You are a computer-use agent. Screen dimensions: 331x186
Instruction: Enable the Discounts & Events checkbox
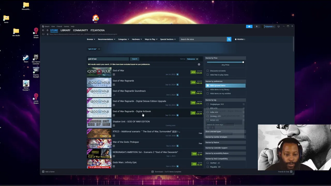(208, 71)
